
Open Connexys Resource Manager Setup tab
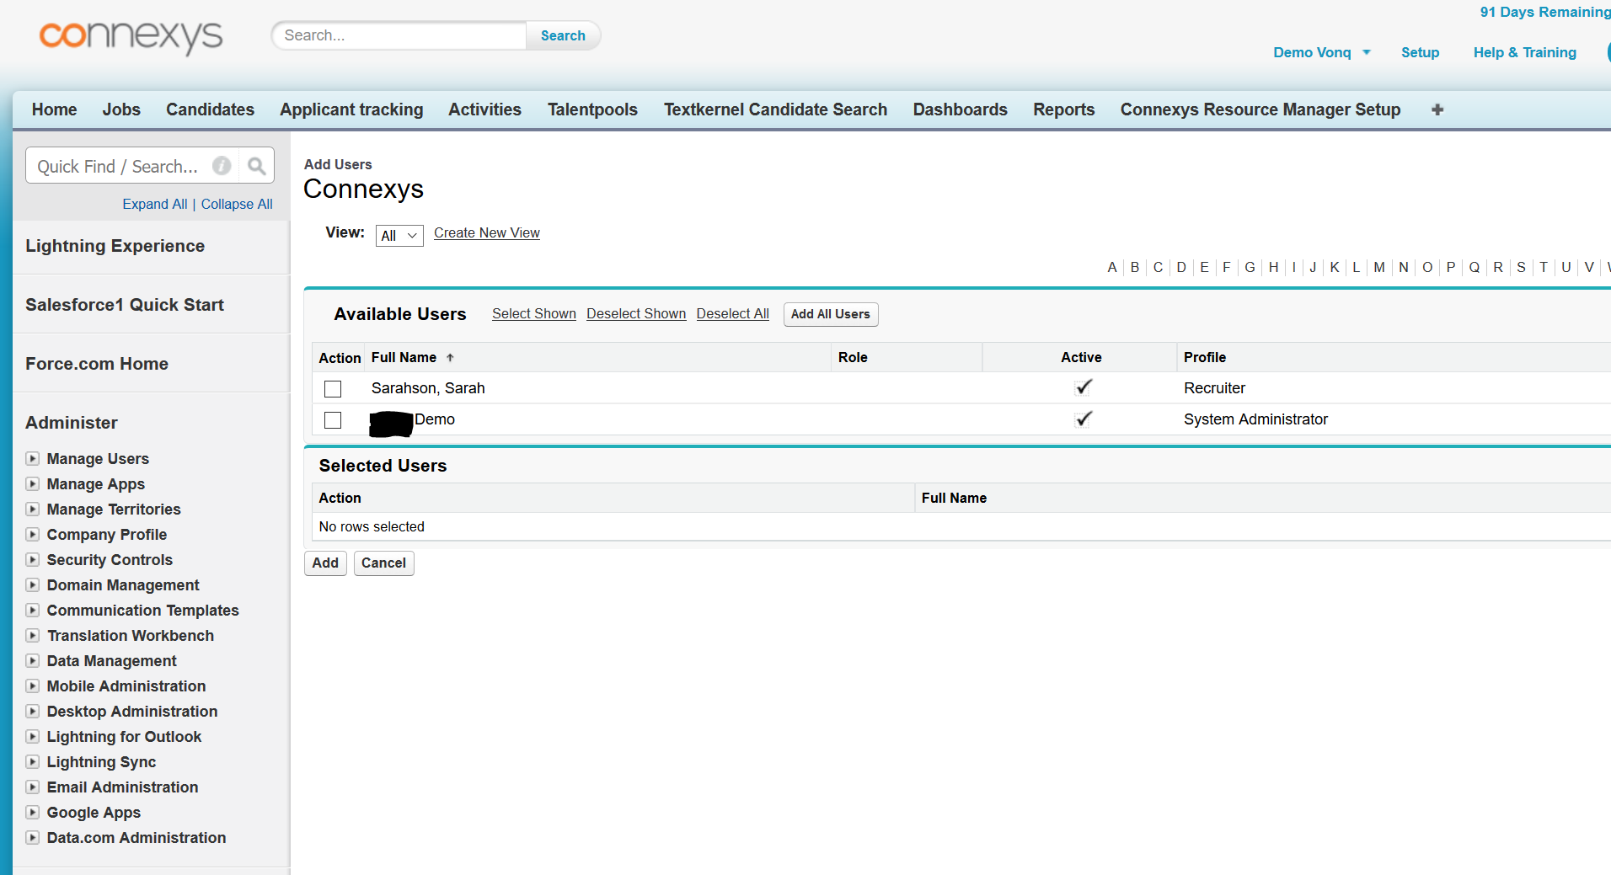(x=1260, y=109)
